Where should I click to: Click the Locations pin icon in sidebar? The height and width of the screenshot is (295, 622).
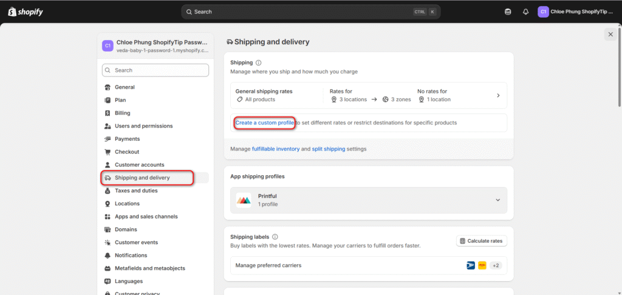tap(107, 204)
